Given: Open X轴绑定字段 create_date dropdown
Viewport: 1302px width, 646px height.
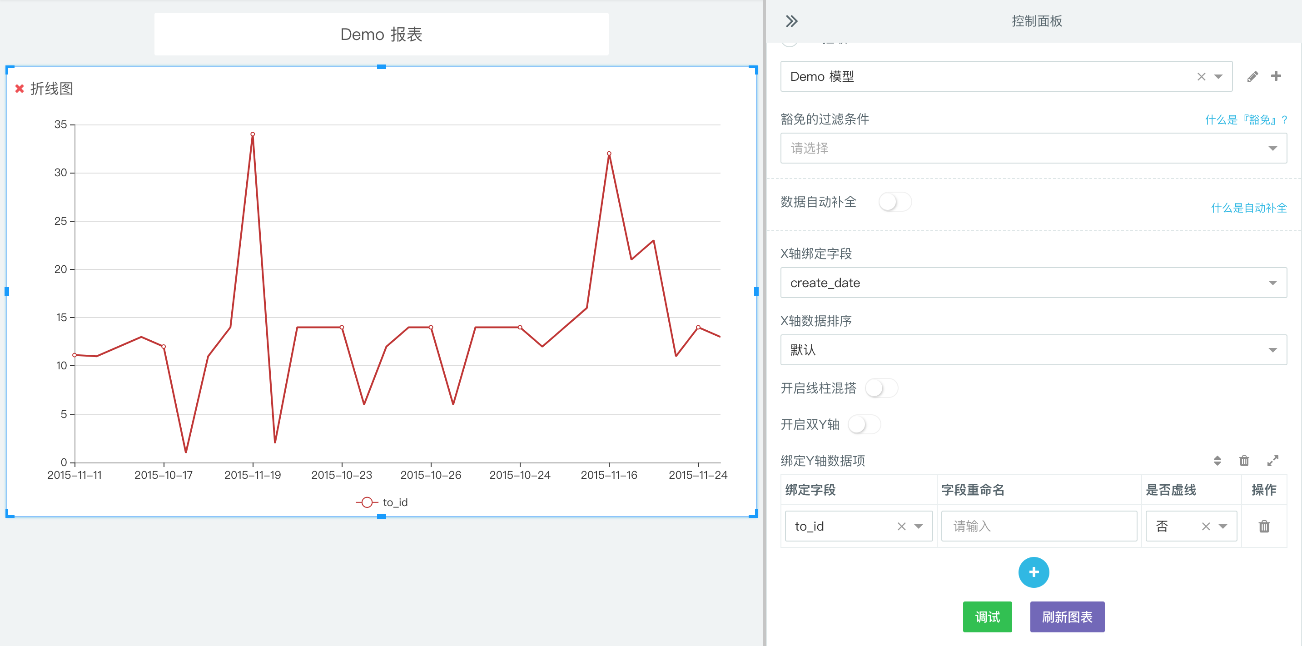Looking at the screenshot, I should click(1033, 283).
